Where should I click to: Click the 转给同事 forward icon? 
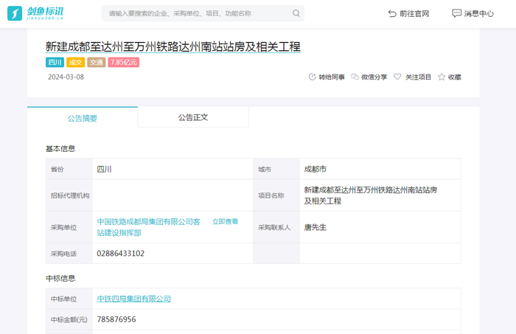(x=312, y=77)
